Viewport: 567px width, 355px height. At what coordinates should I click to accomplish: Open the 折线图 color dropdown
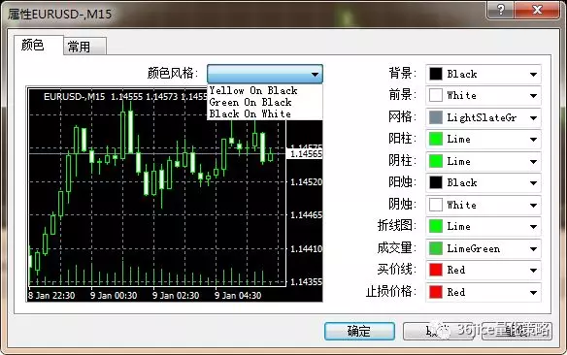pyautogui.click(x=484, y=227)
